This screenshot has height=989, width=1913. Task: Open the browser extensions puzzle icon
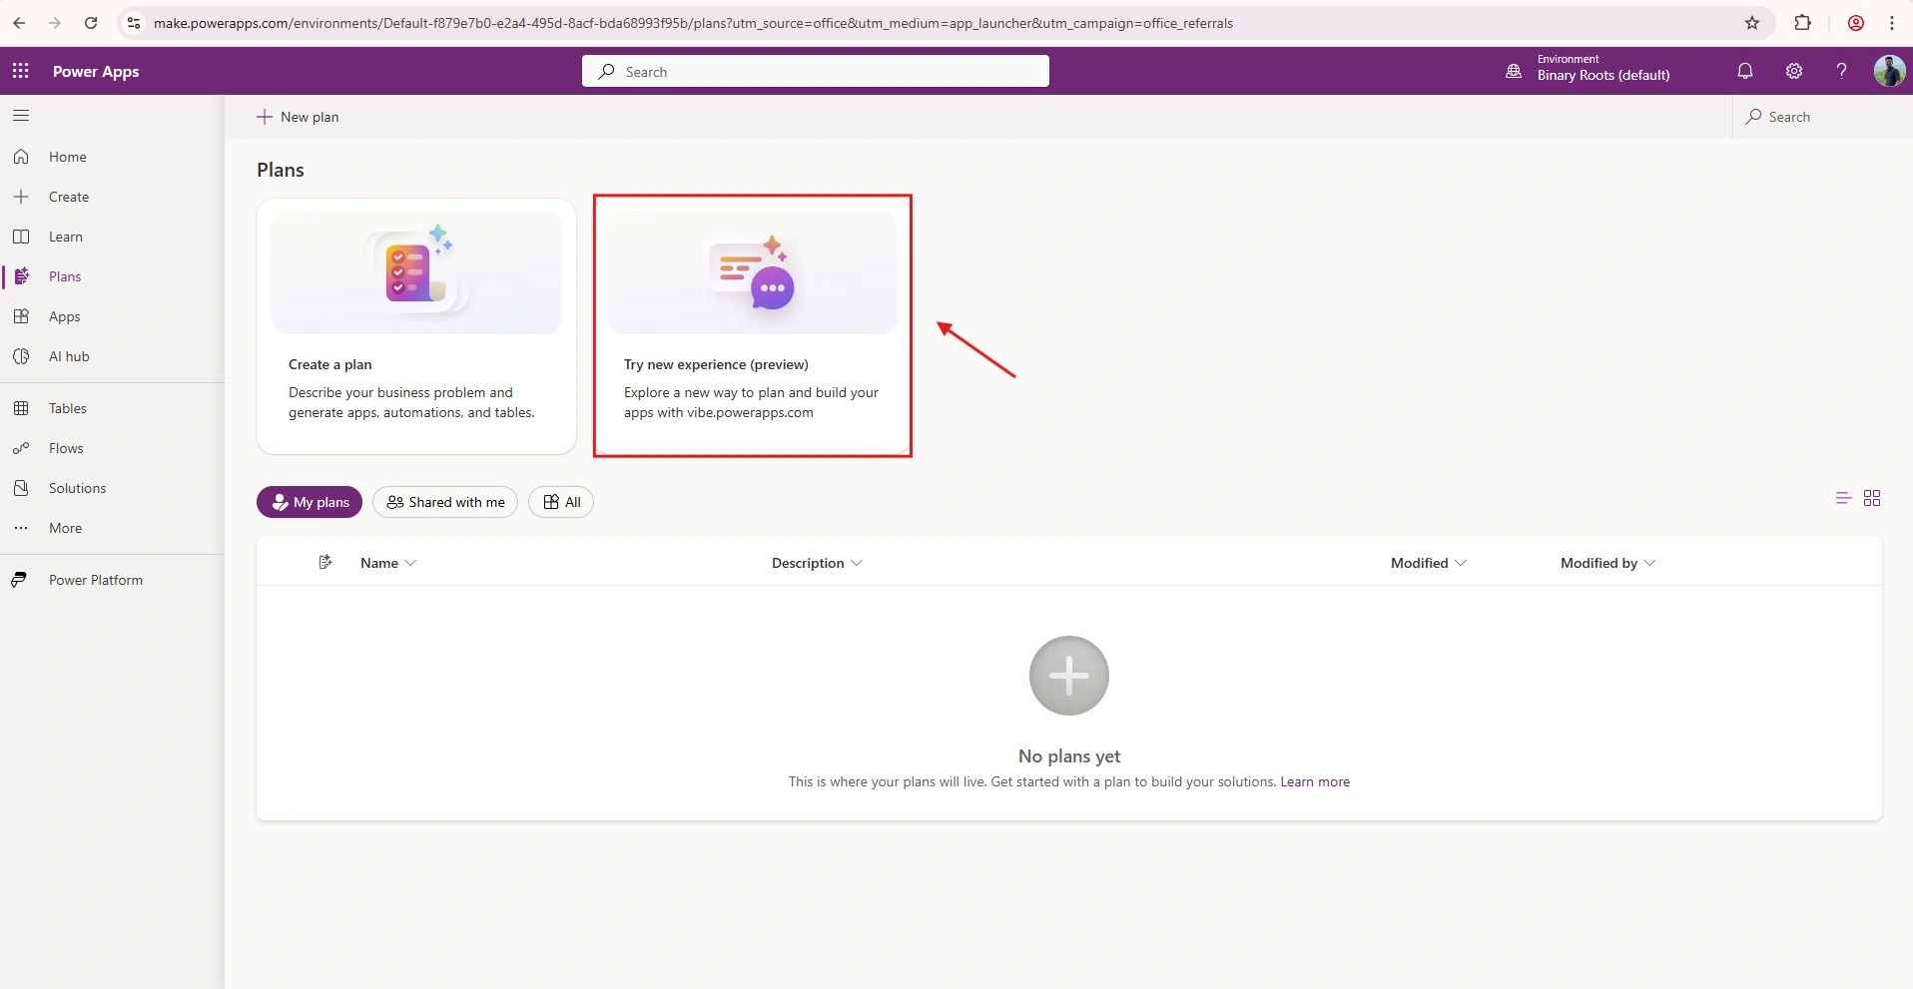1803,23
